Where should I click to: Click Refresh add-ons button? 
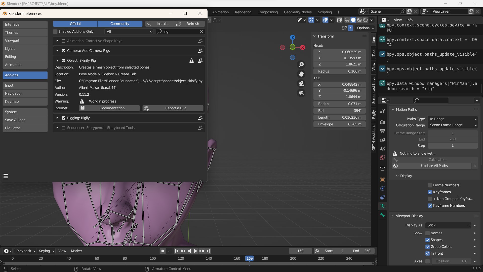tap(190, 24)
